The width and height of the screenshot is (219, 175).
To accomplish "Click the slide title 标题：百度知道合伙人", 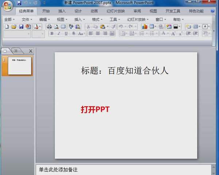I will point(125,71).
